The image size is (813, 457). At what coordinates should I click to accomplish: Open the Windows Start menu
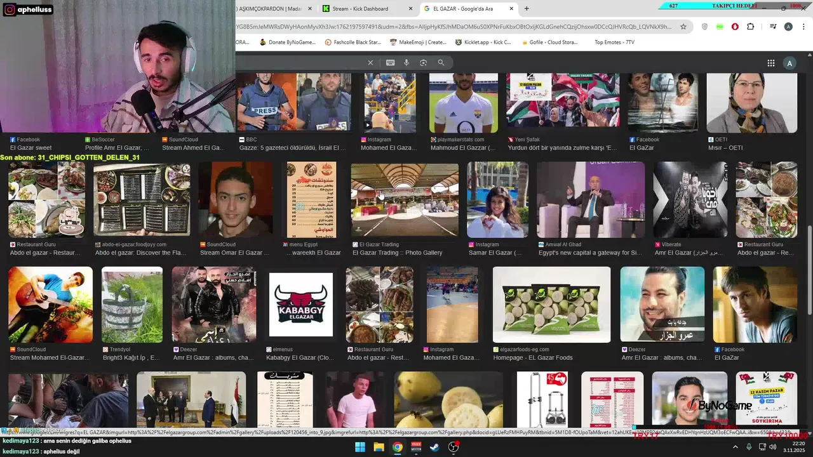click(x=360, y=447)
